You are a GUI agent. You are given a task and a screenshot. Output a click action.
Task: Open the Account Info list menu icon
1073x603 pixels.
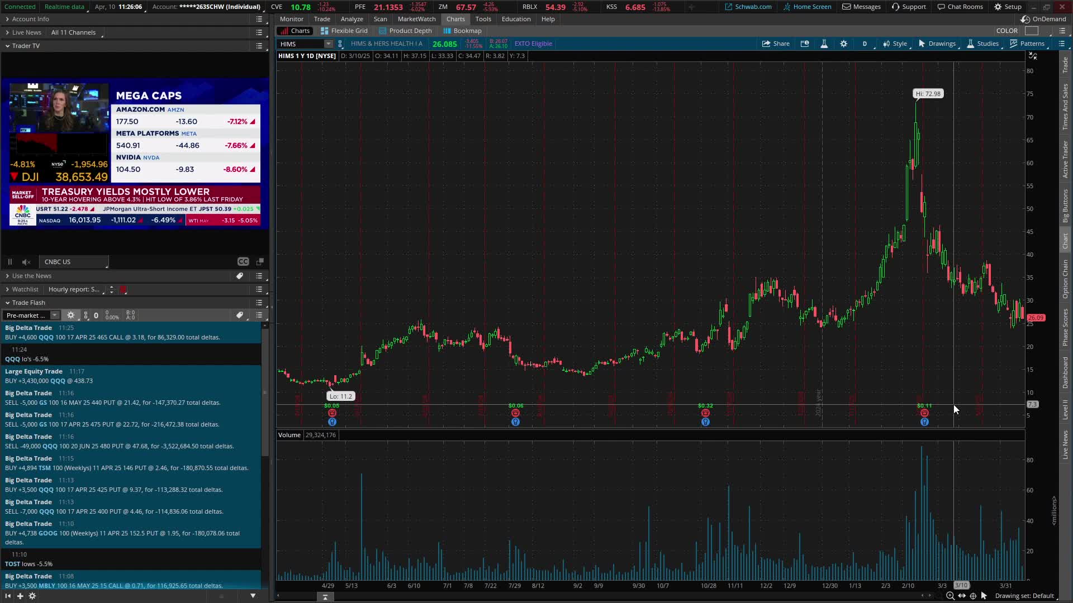coord(259,19)
